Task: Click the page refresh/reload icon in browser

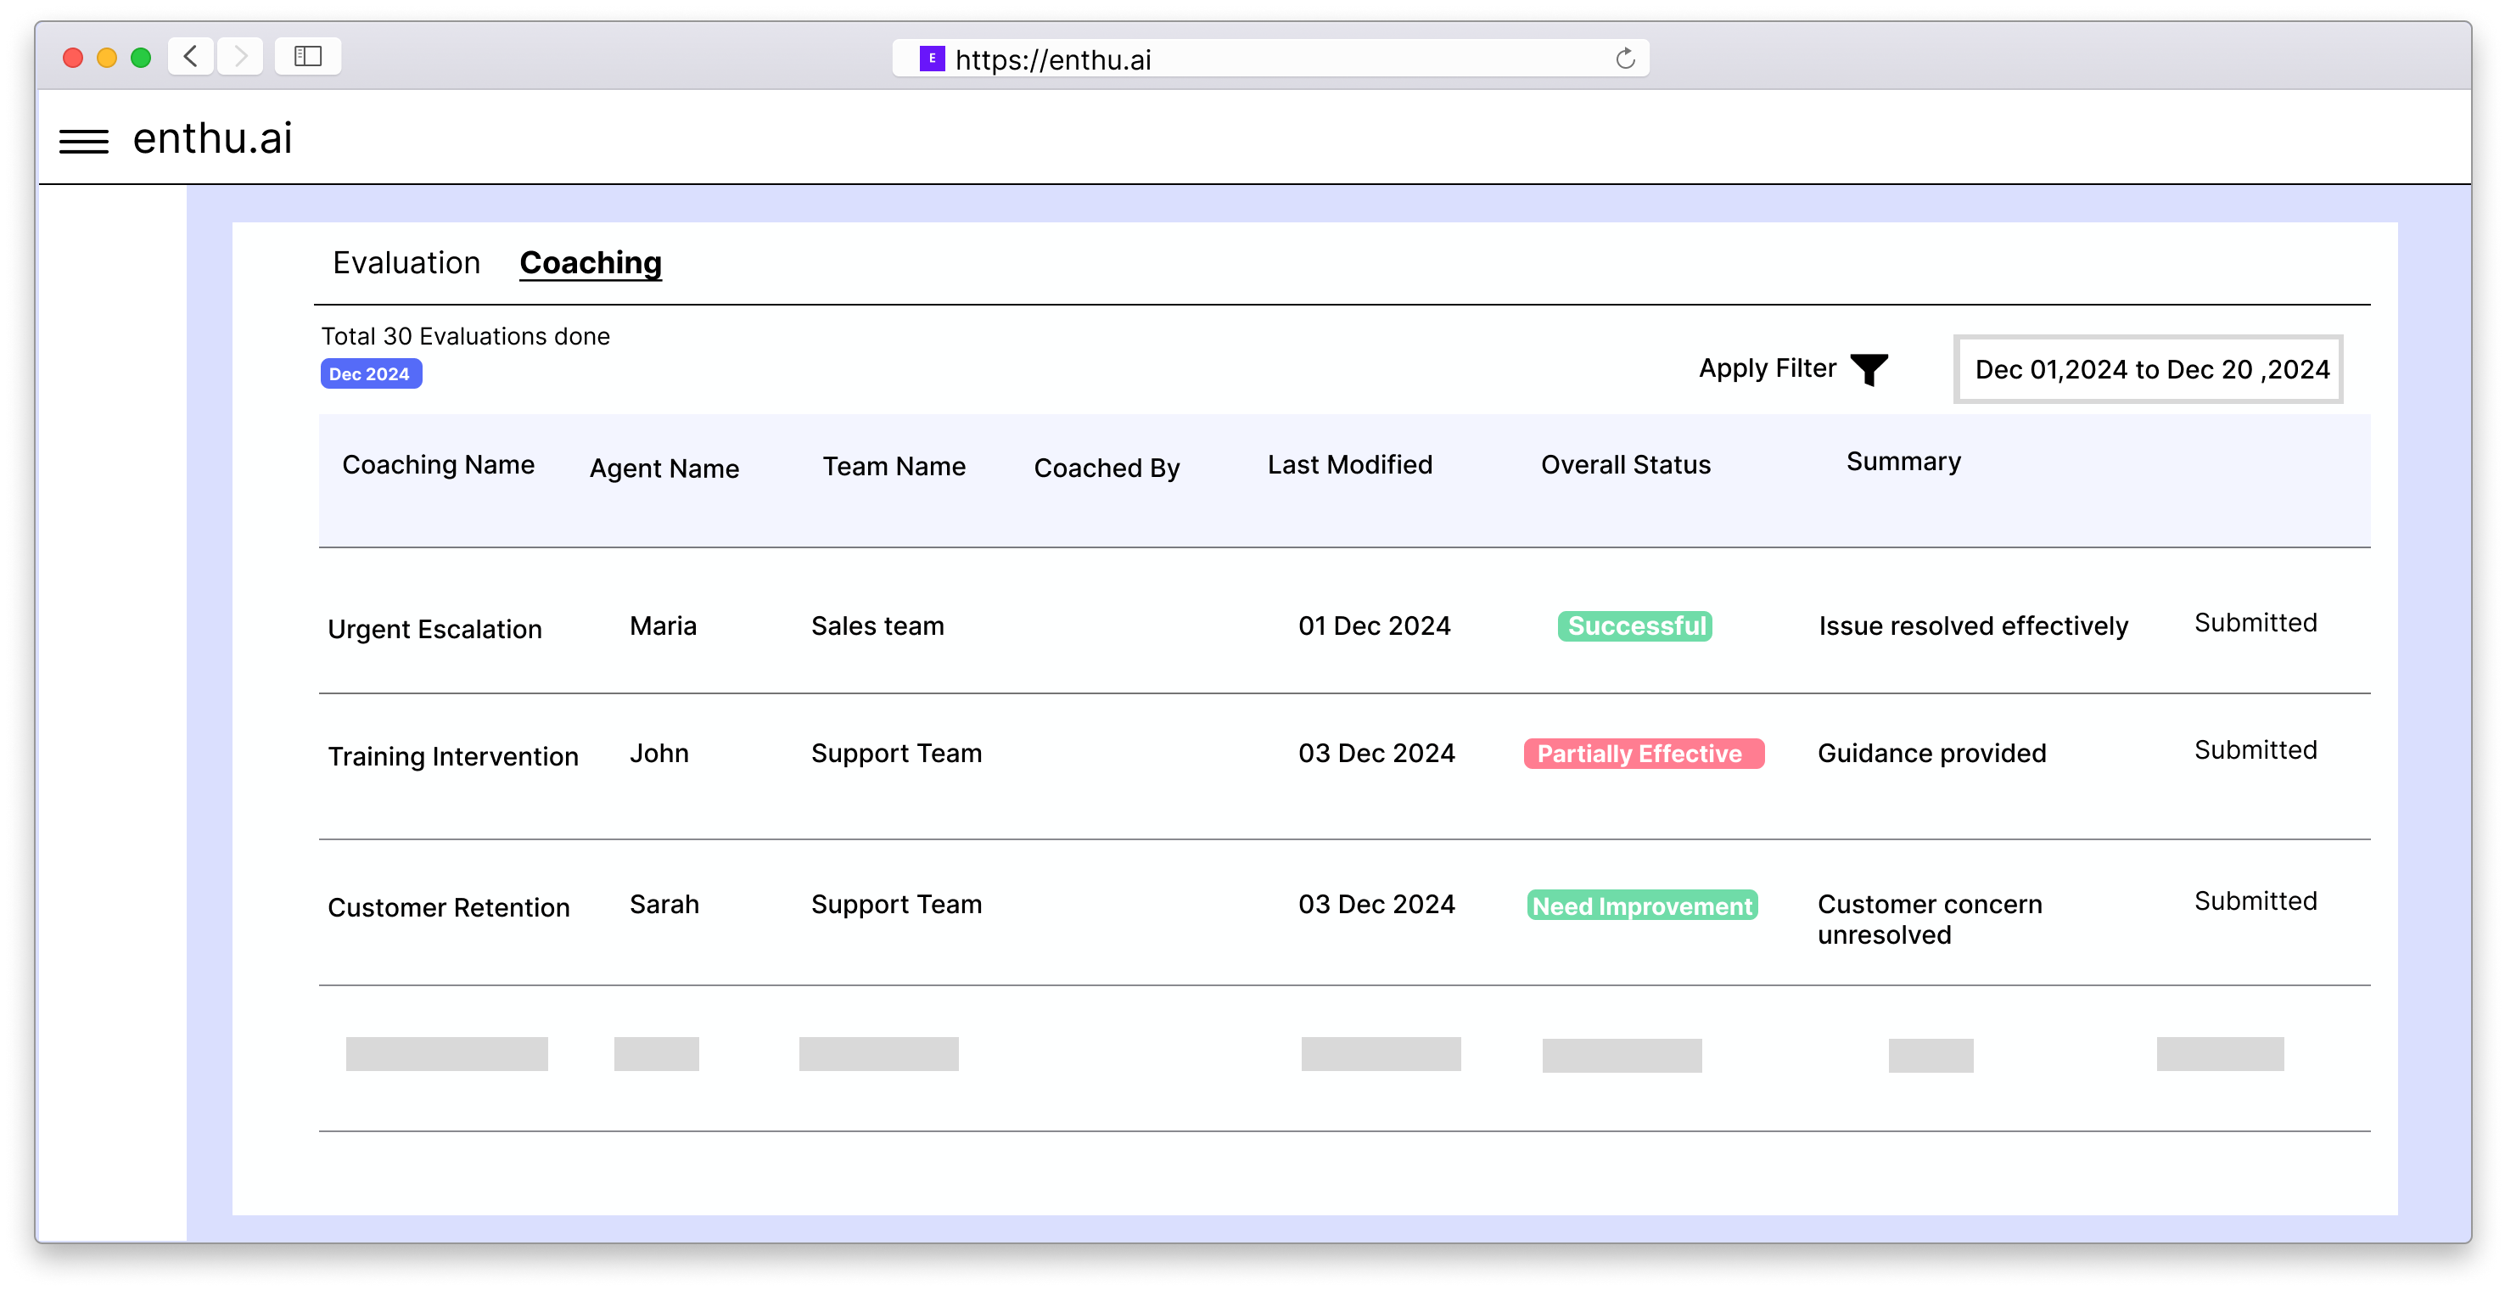Action: (x=1625, y=58)
